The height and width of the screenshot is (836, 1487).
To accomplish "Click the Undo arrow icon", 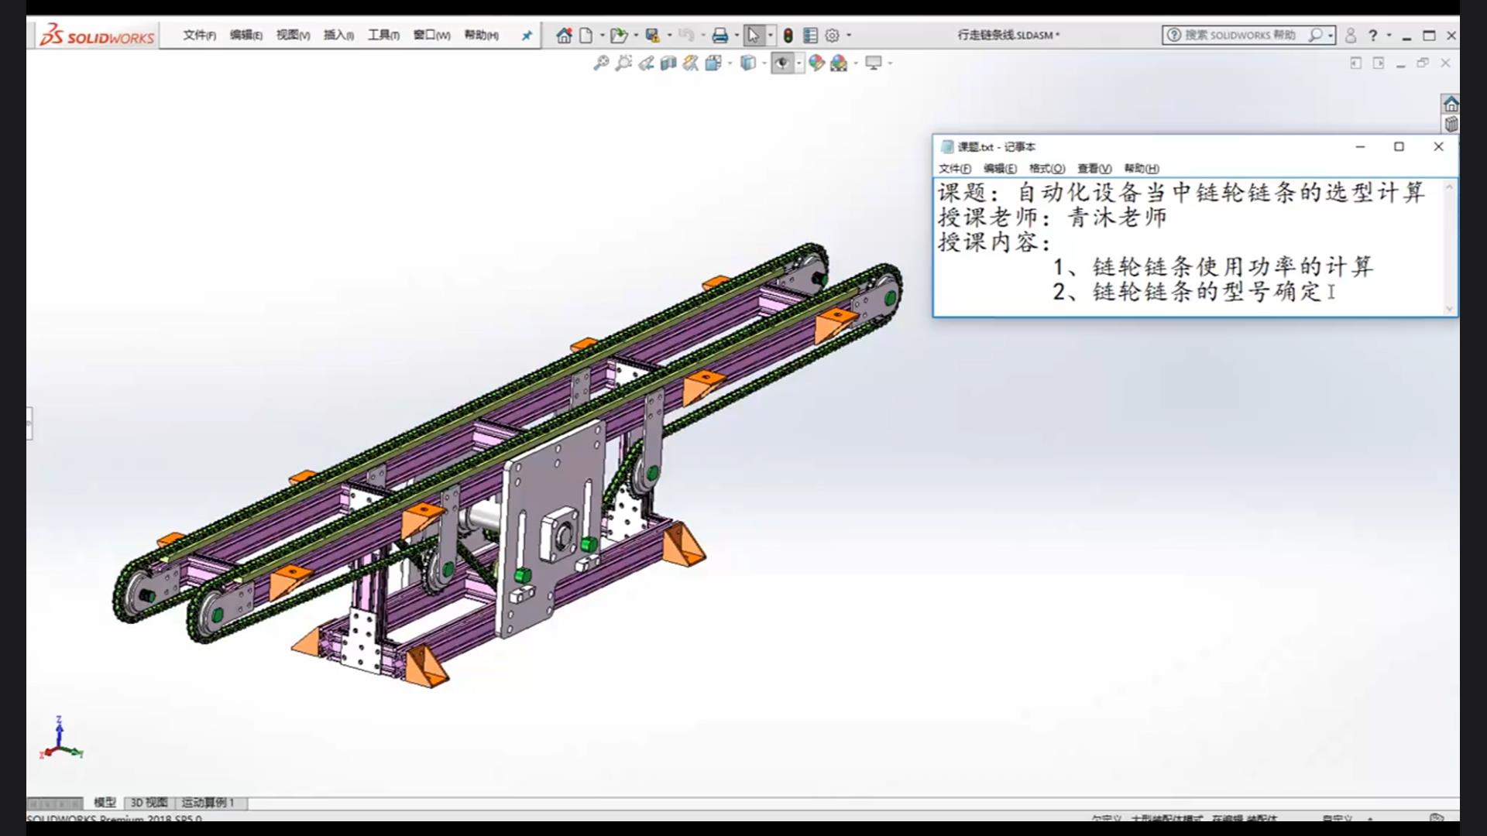I will [x=685, y=36].
